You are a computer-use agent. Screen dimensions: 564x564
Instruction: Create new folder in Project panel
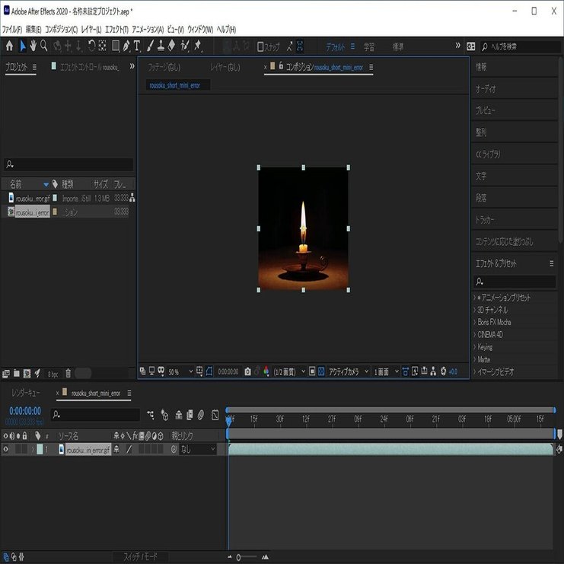(17, 374)
